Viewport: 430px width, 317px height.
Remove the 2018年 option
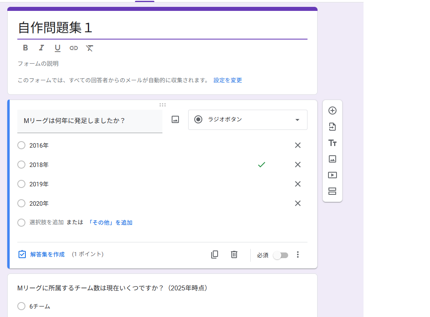(298, 165)
